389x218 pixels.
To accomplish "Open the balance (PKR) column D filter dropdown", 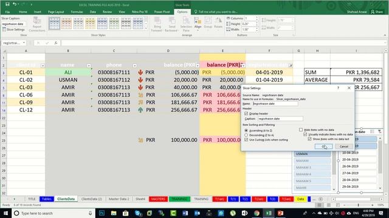I will (198, 65).
